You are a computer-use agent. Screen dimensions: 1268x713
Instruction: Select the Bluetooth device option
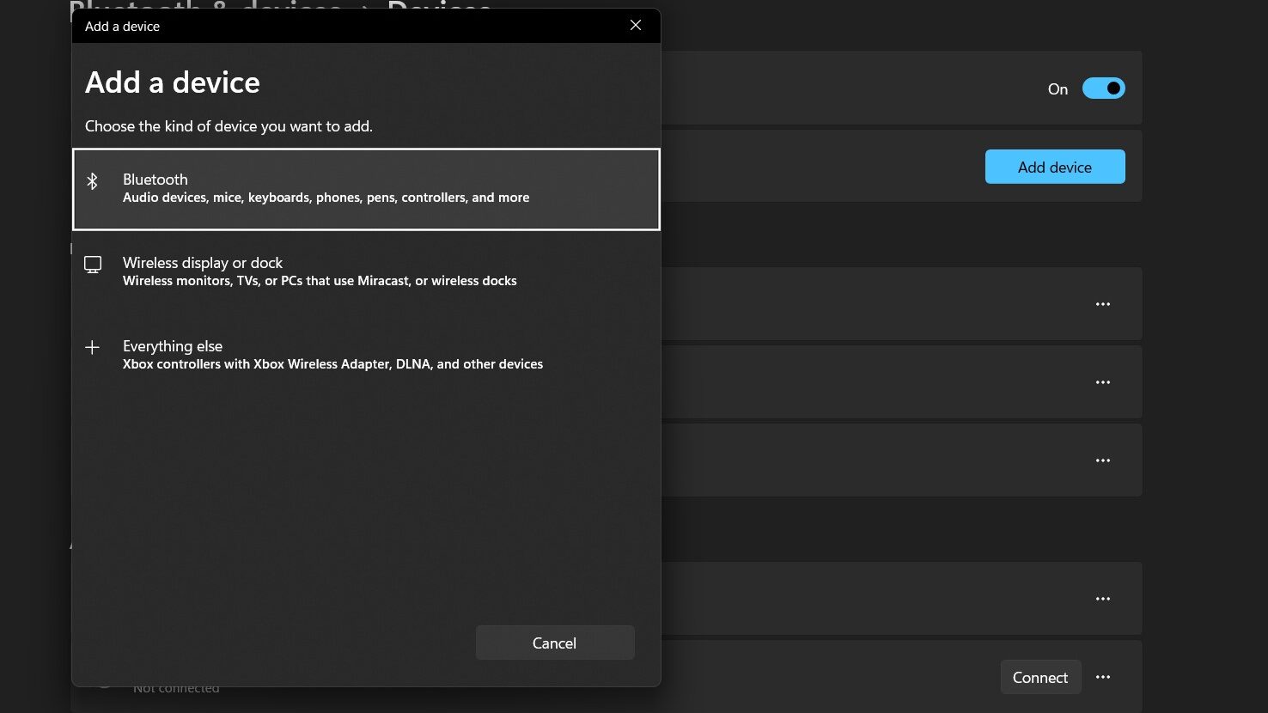pyautogui.click(x=366, y=189)
